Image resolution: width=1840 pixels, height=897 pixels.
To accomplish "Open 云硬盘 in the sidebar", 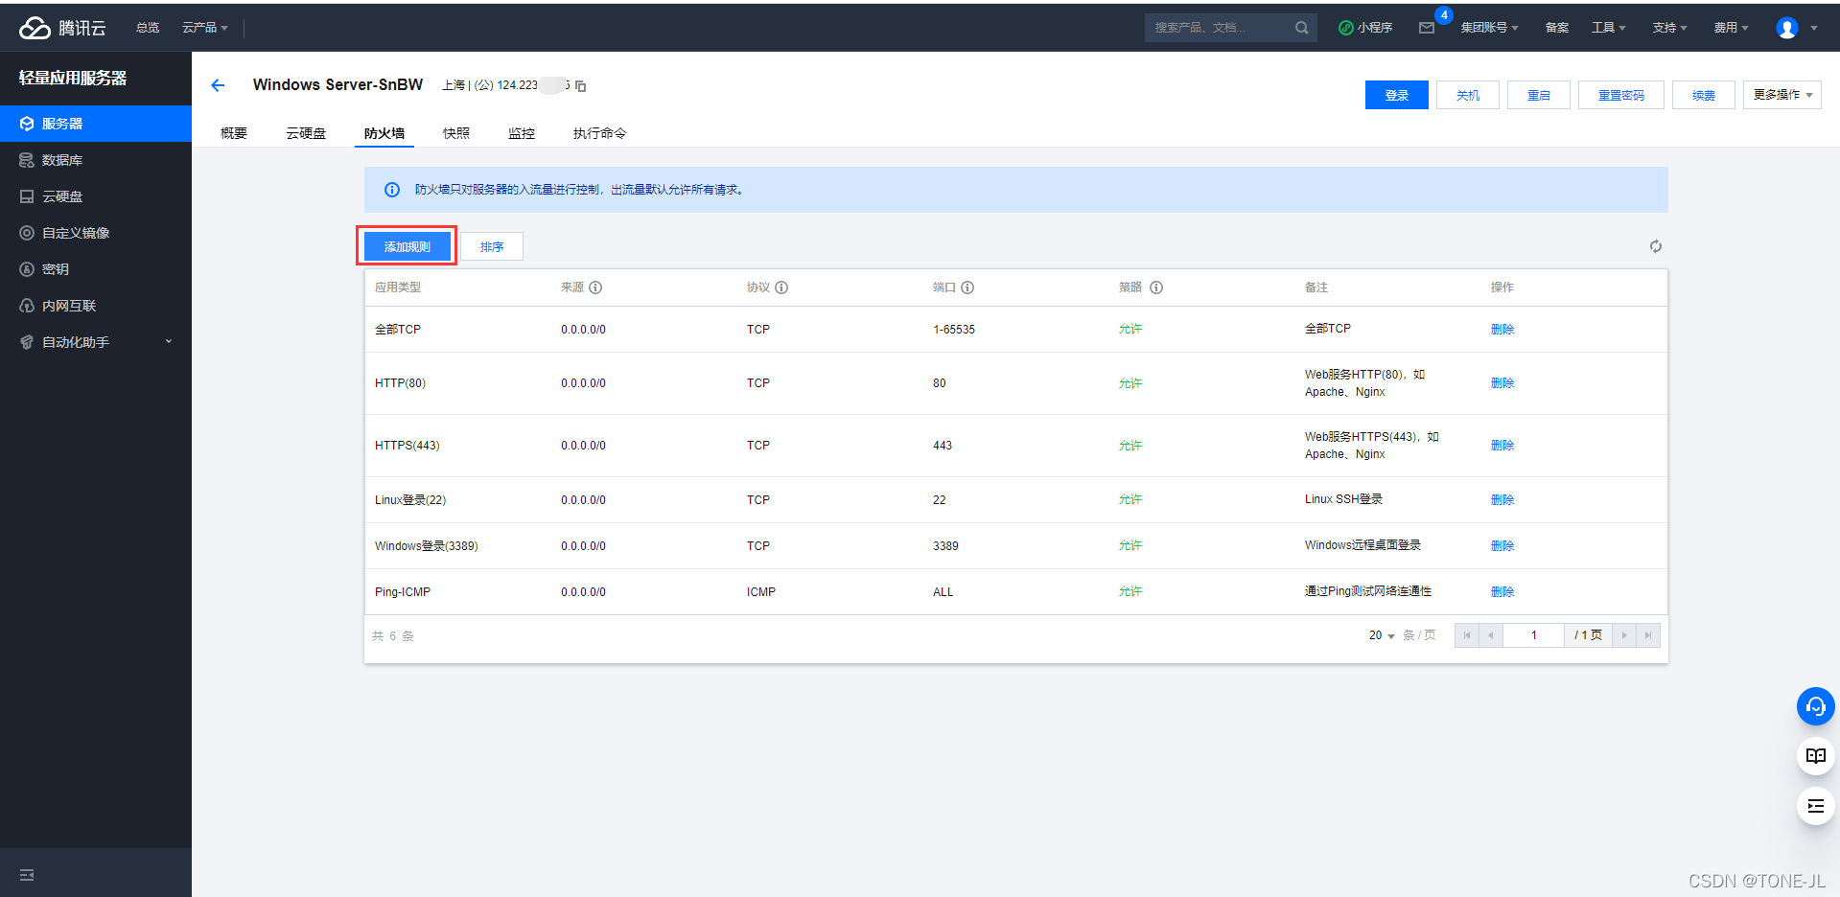I will [x=96, y=196].
